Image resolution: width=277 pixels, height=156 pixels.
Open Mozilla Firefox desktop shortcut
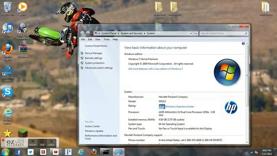pos(7,52)
